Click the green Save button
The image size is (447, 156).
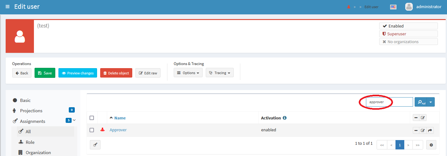tap(45, 73)
